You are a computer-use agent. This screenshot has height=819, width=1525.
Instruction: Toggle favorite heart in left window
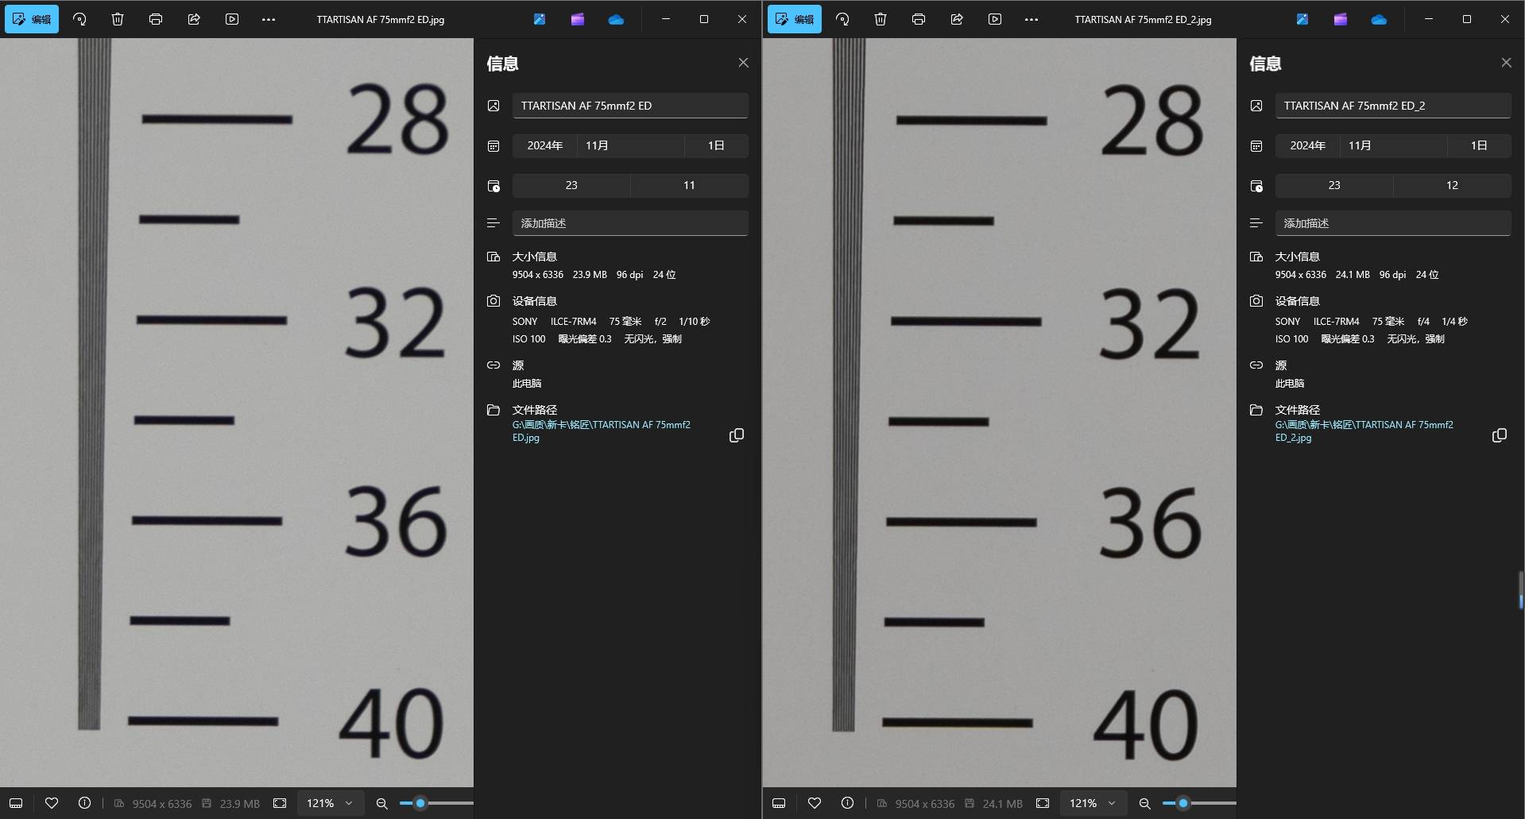point(52,803)
